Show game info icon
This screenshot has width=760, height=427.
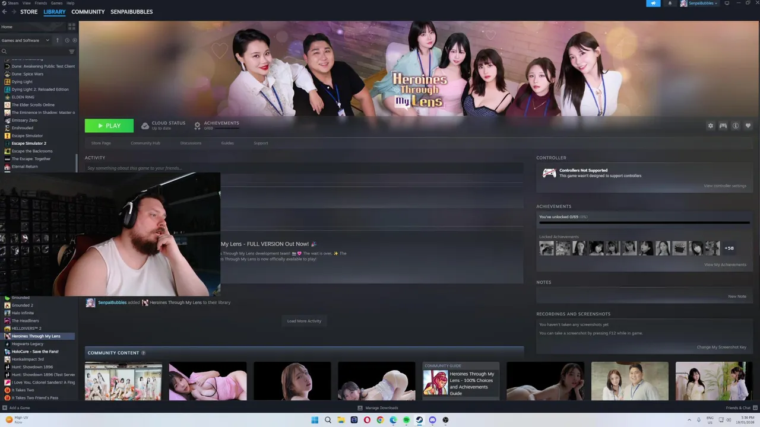[735, 126]
